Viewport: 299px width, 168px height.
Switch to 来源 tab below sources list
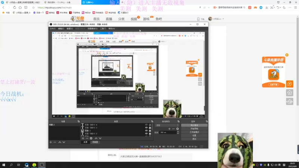coord(86,142)
